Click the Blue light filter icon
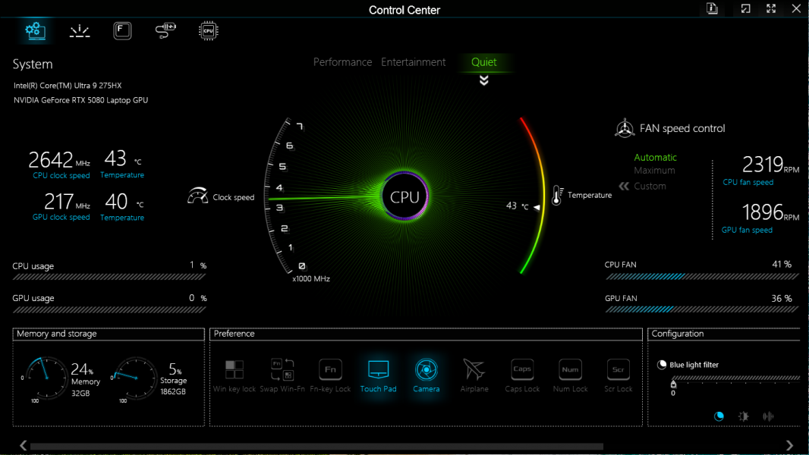Screen dimensions: 809x455 click(662, 364)
